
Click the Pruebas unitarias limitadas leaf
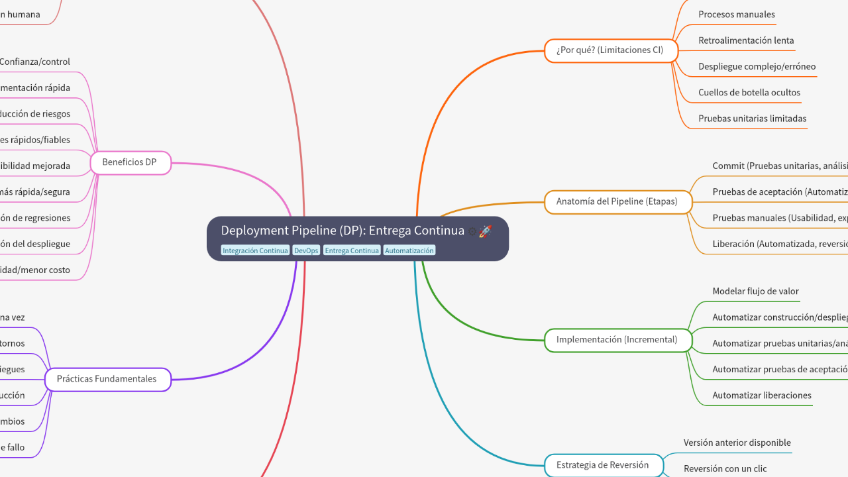coord(753,119)
